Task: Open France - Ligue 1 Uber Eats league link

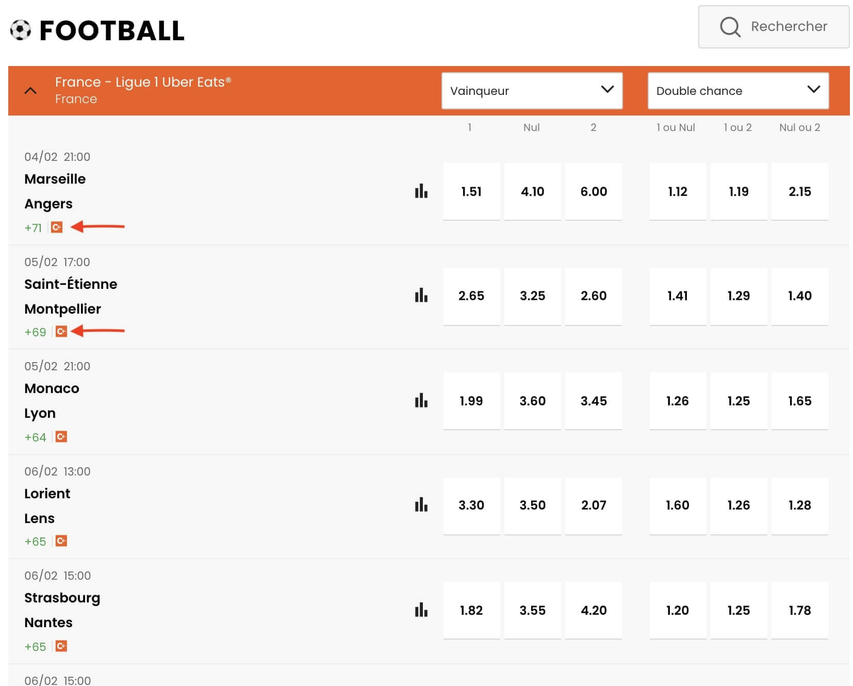Action: 143,82
